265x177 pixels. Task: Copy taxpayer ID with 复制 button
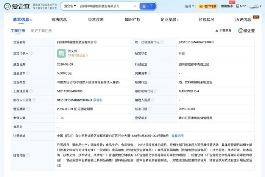[x=98, y=100]
